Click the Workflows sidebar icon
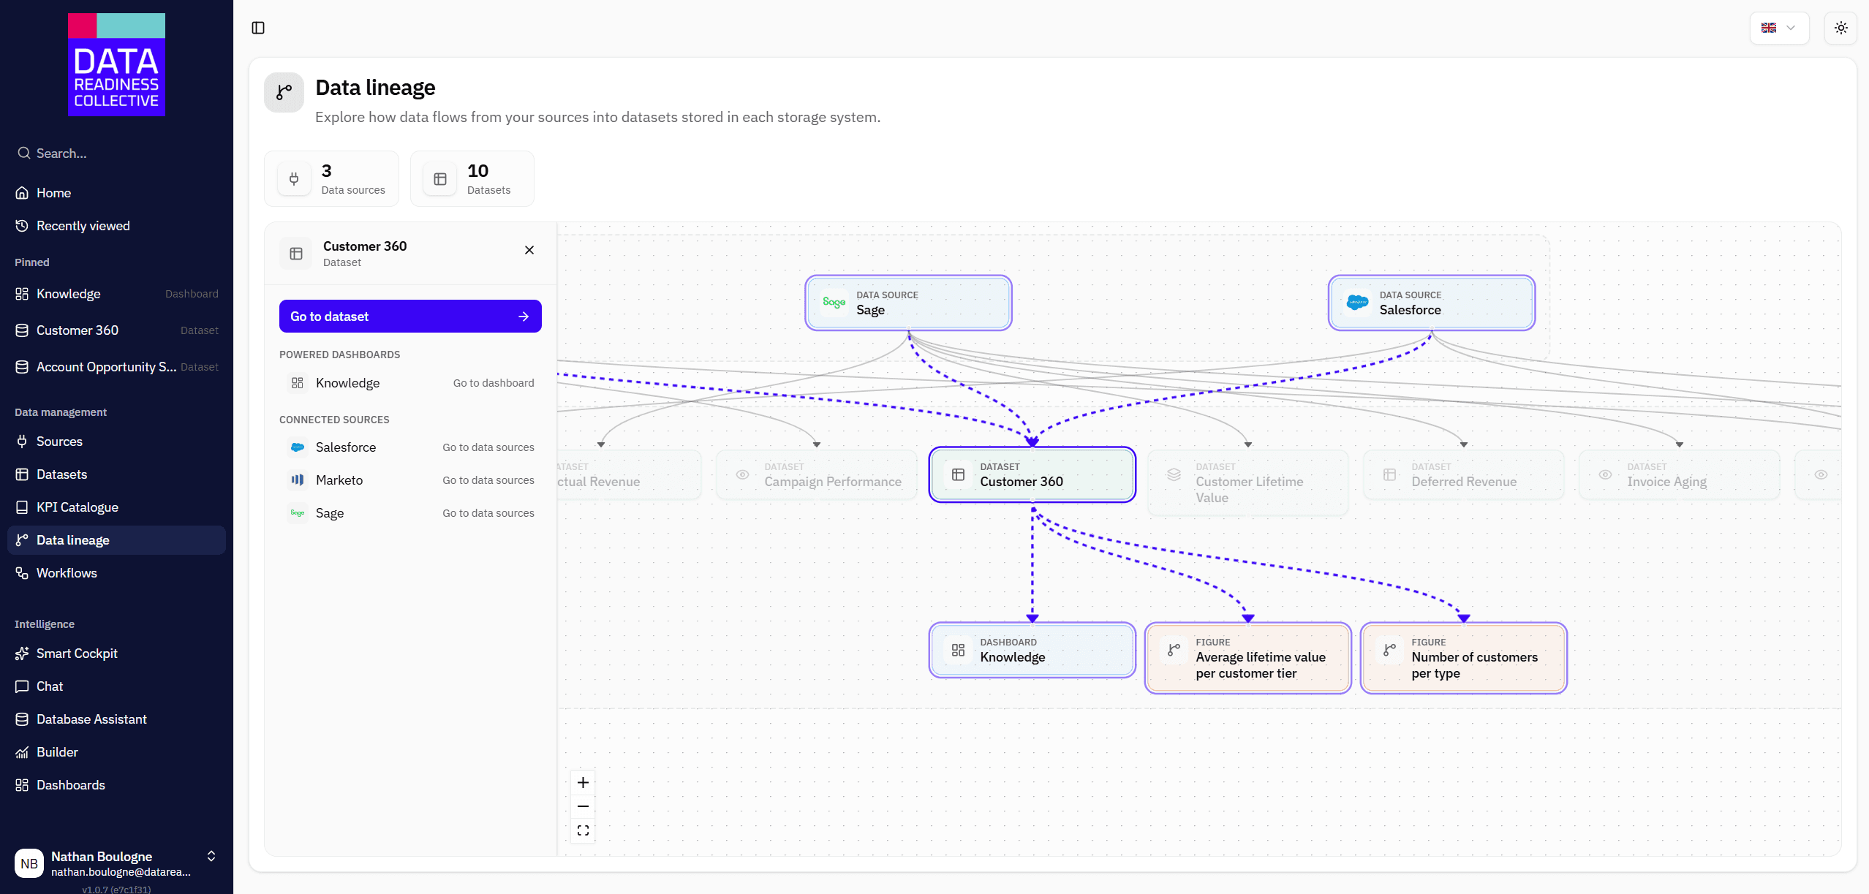 (22, 573)
